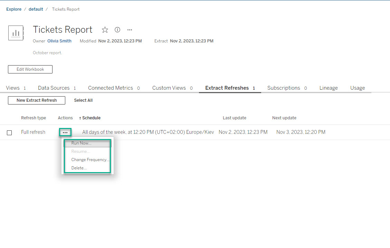Screen dimensions: 390x248
Task: Open the Data Sources tab
Action: (54, 88)
